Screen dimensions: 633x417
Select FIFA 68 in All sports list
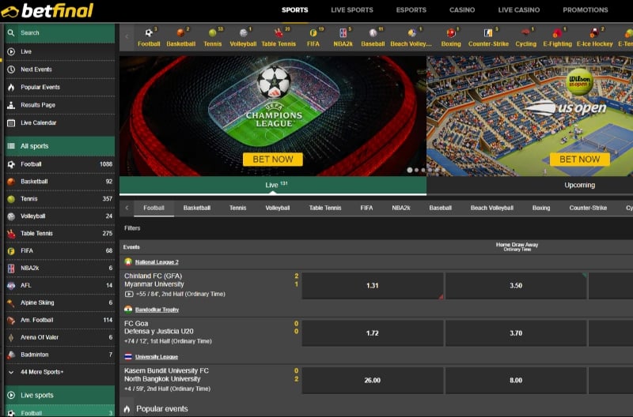(x=60, y=250)
